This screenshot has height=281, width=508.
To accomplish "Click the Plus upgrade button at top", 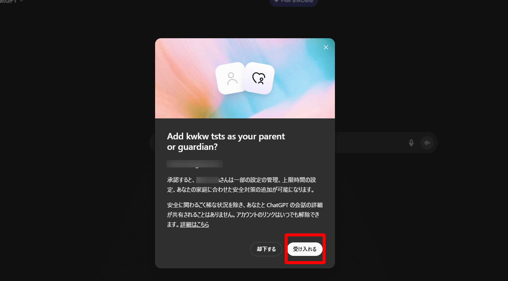I will (x=294, y=2).
